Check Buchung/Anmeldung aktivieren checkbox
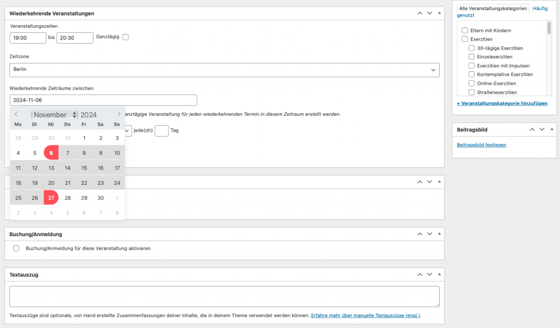Viewport: 560px width, 328px height. (x=16, y=248)
